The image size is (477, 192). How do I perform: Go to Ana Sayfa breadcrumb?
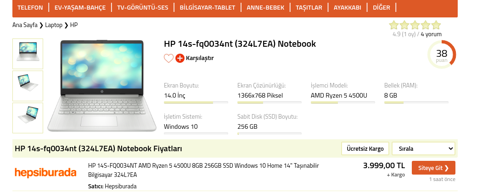[25, 25]
